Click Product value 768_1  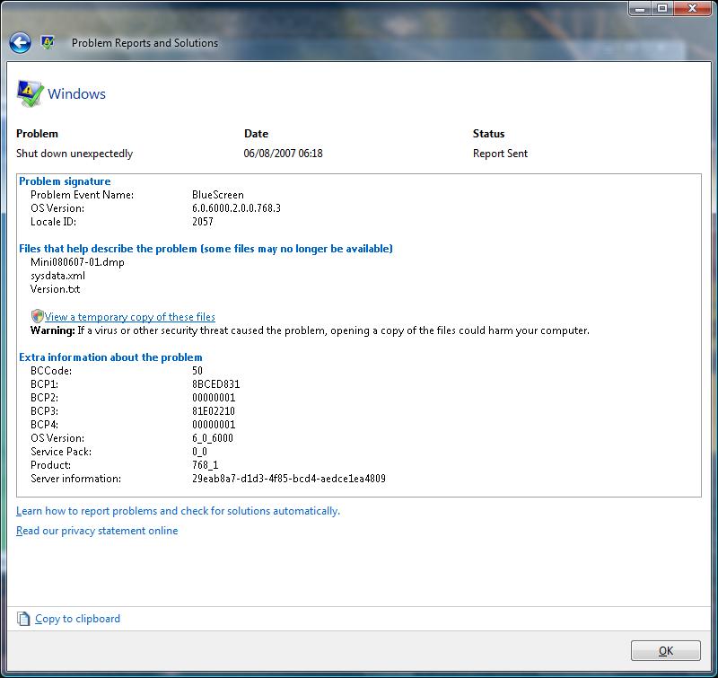tap(206, 465)
